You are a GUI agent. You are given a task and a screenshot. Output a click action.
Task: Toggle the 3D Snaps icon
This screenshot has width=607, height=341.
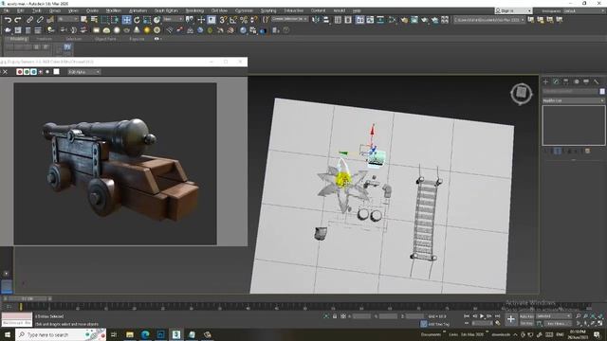[223, 20]
